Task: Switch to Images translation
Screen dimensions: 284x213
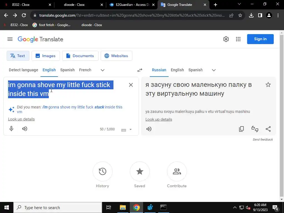Action: point(46,56)
